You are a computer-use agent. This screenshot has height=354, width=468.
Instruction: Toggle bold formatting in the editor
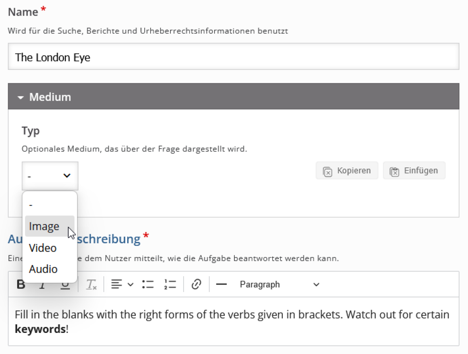tap(21, 285)
